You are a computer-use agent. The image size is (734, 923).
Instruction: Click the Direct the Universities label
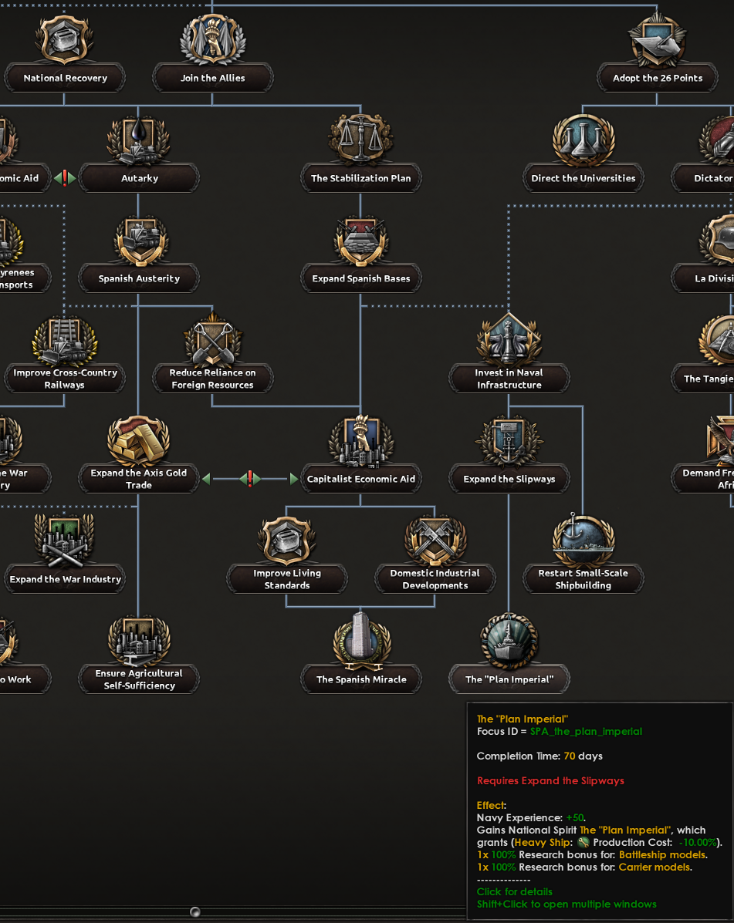tap(583, 178)
